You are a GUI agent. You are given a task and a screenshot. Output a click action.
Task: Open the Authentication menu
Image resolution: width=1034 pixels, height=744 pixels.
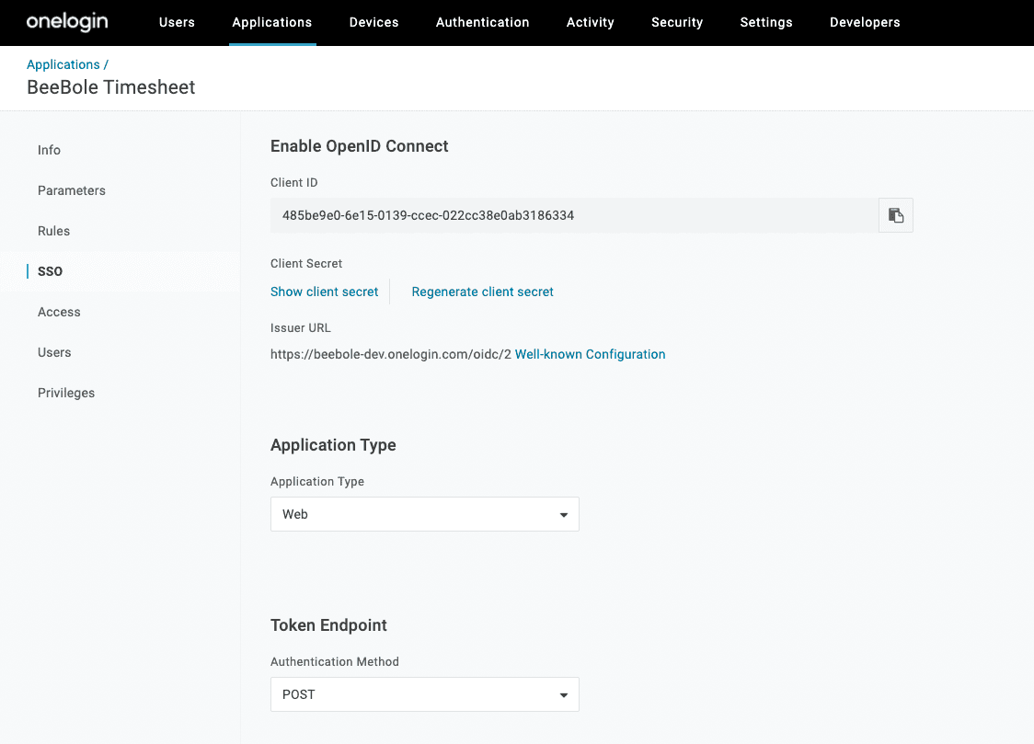pyautogui.click(x=482, y=22)
